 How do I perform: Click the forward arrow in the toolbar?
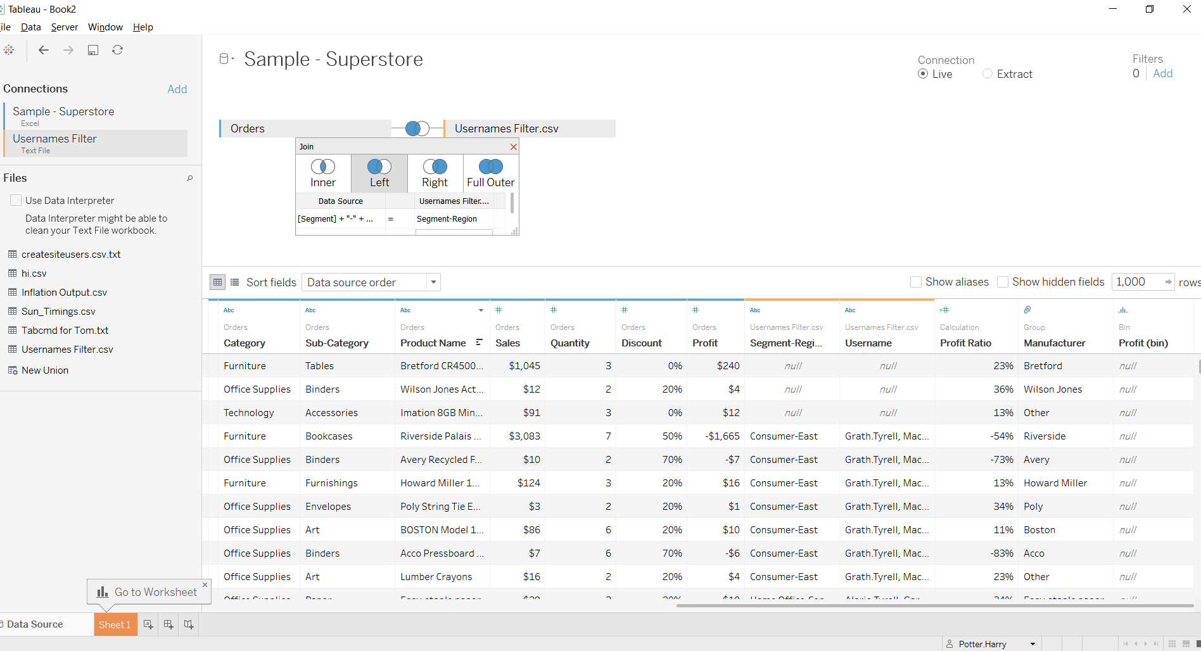[68, 50]
